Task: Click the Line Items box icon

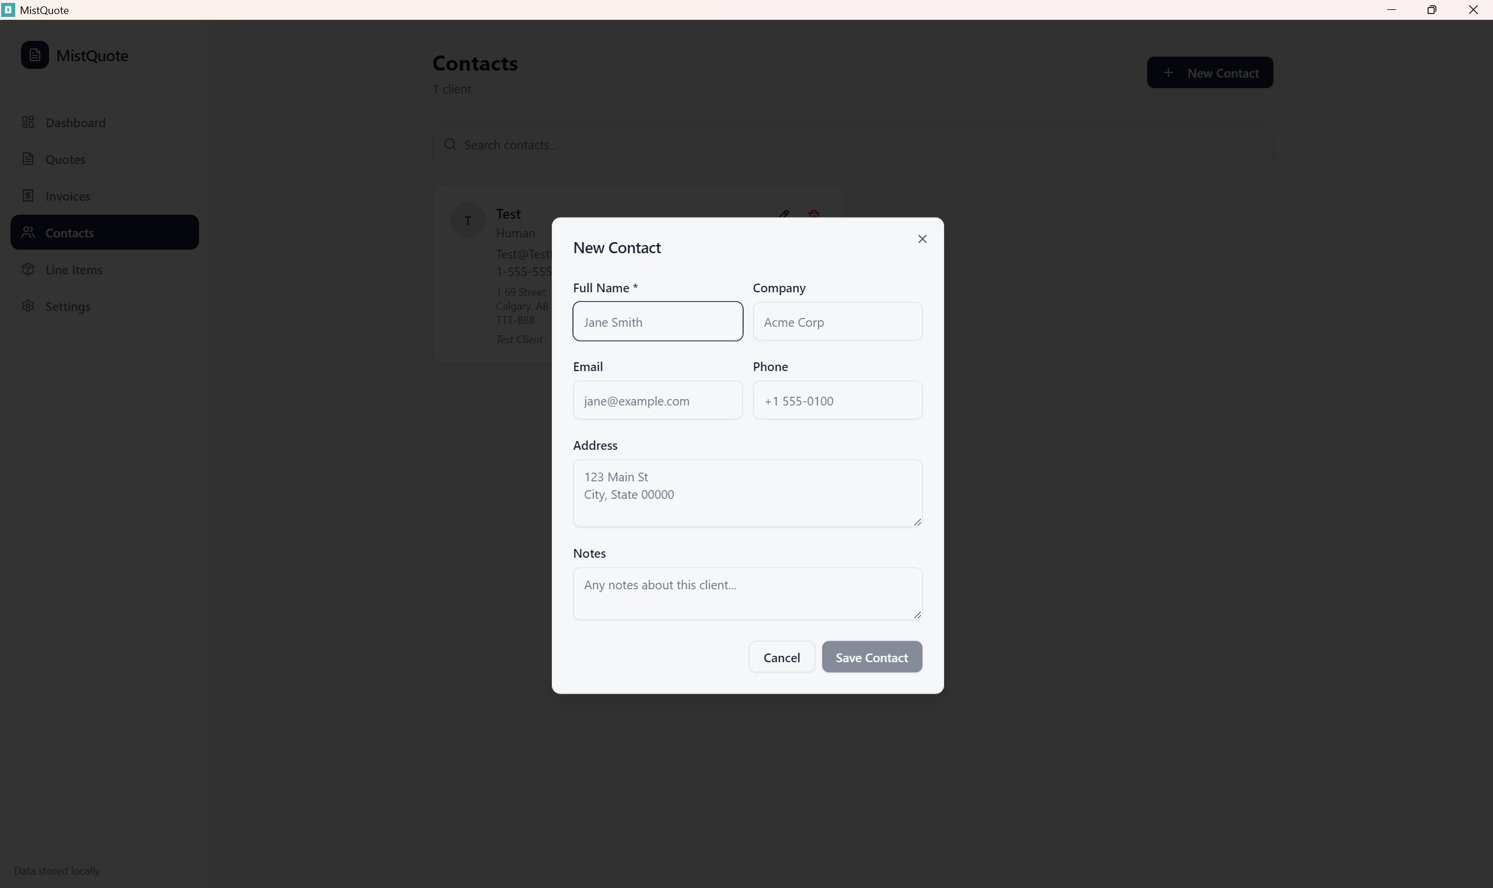Action: 28,270
